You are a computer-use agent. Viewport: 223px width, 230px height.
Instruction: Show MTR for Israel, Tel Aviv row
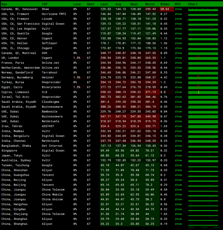(x=178, y=97)
